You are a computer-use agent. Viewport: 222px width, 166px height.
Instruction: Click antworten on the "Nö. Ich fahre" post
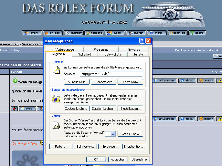(x=165, y=119)
